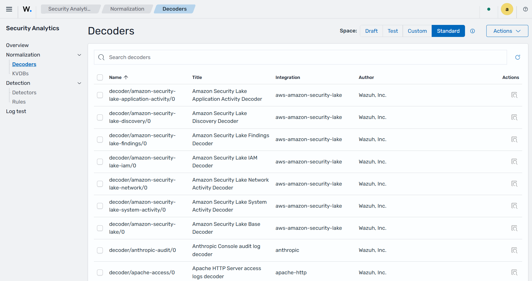Open Overview in the sidebar

[17, 45]
